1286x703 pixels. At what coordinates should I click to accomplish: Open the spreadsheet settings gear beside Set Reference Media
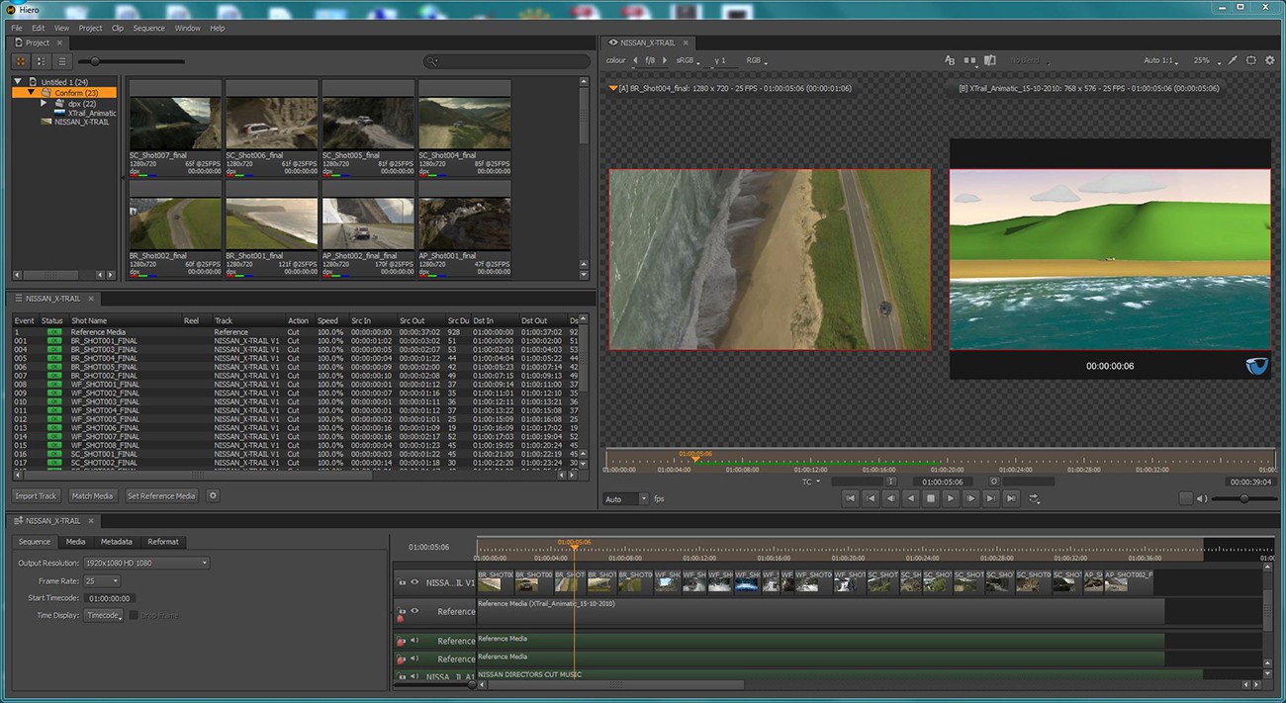point(213,495)
